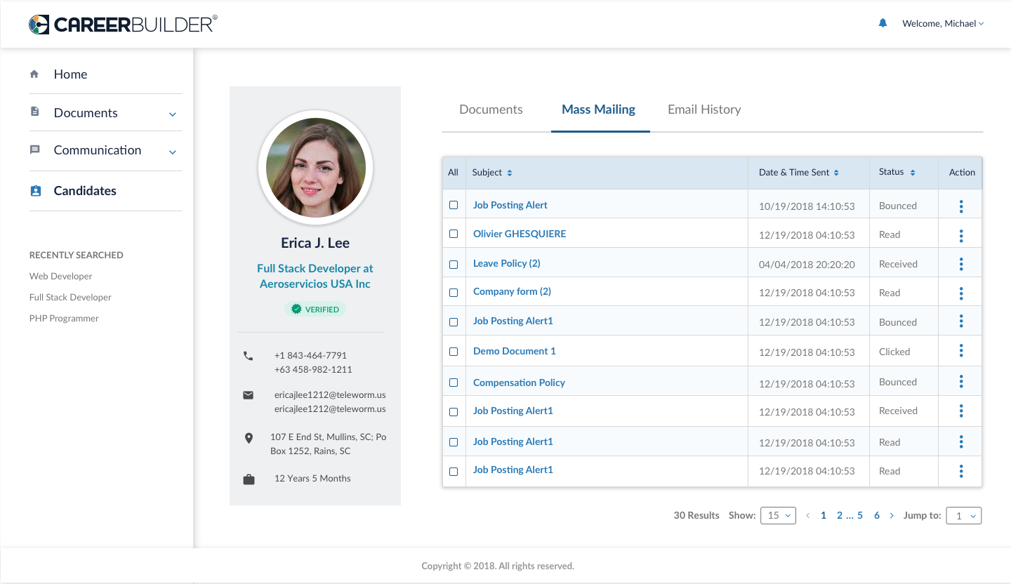Open the Show 15 results dropdown
Image resolution: width=1011 pixels, height=584 pixels.
click(778, 515)
